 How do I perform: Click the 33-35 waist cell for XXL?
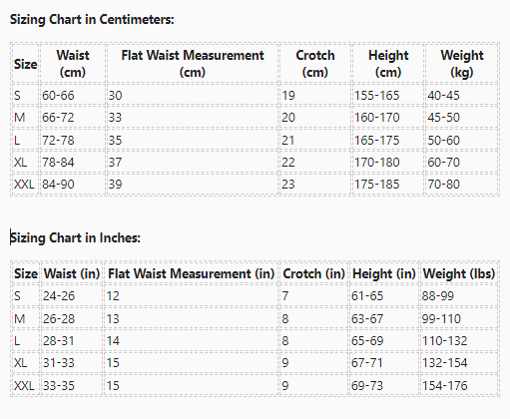pyautogui.click(x=72, y=386)
